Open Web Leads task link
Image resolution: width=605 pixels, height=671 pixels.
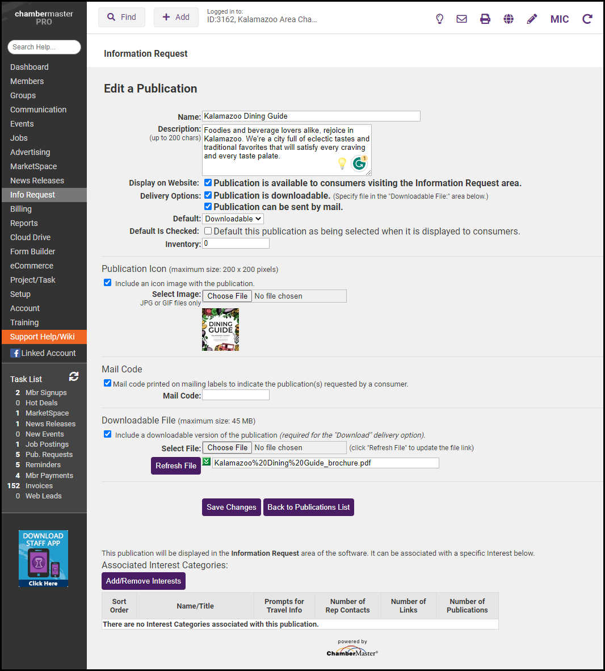(x=43, y=496)
